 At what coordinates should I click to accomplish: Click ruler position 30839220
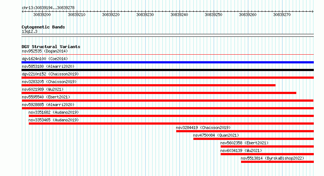pos(111,15)
